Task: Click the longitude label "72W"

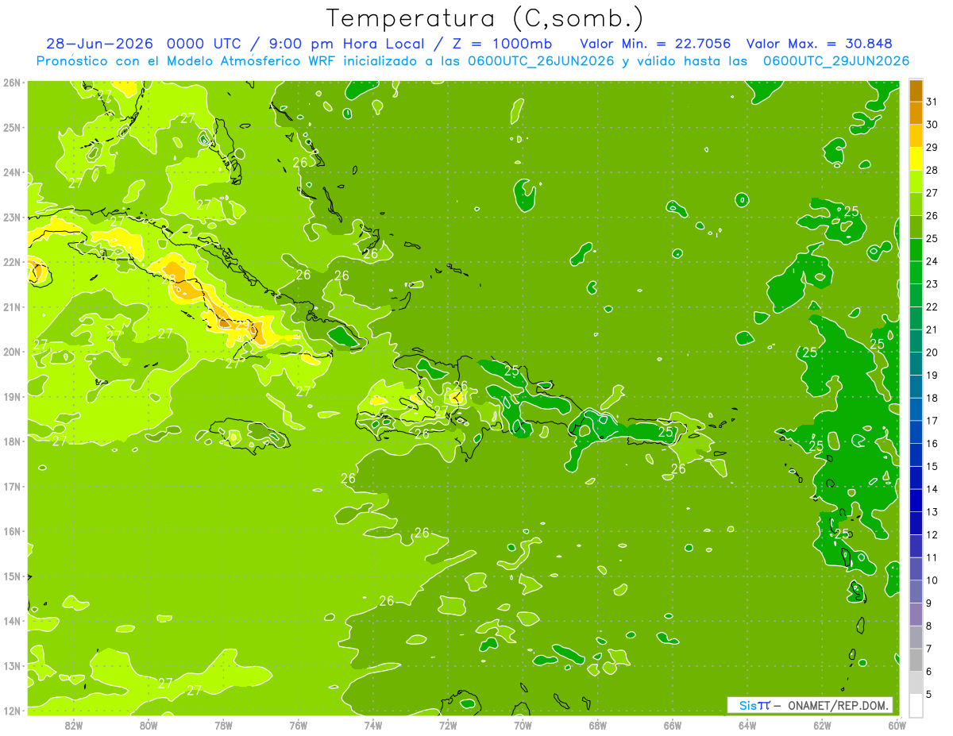Action: tap(448, 725)
